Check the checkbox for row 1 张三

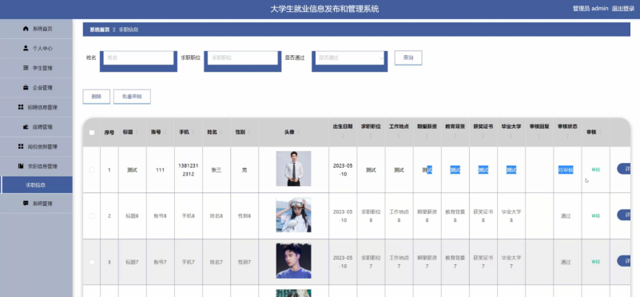92,170
